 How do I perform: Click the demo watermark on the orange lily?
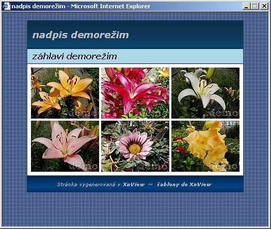83,113
